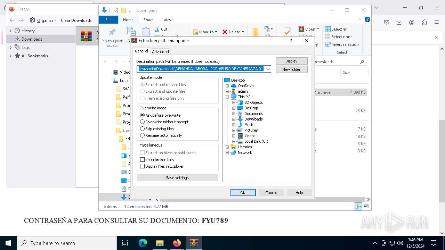The image size is (445, 250).
Task: Expand admin node in folder tree
Action: pyautogui.click(x=227, y=91)
